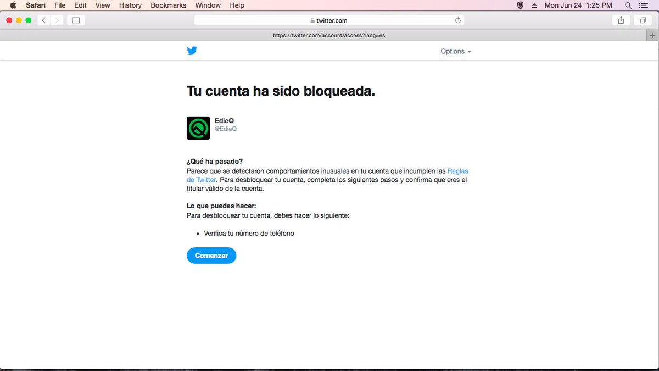Viewport: 659px width, 371px height.
Task: Click the 'Tu cuenta ha sido bloqueada.' heading
Action: [x=281, y=91]
